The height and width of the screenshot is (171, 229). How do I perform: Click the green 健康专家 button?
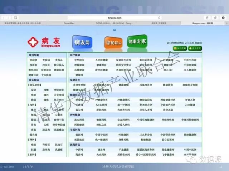coord(137,41)
